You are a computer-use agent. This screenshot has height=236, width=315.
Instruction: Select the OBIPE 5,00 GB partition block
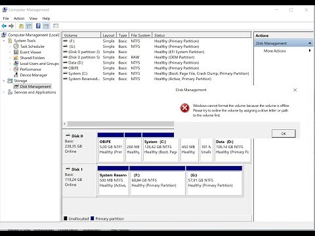pyautogui.click(x=111, y=147)
